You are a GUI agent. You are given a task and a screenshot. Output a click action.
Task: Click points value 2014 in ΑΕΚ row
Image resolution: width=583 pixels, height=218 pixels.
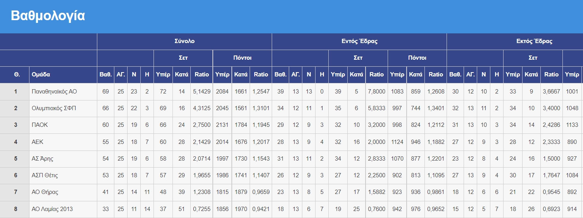click(x=222, y=142)
